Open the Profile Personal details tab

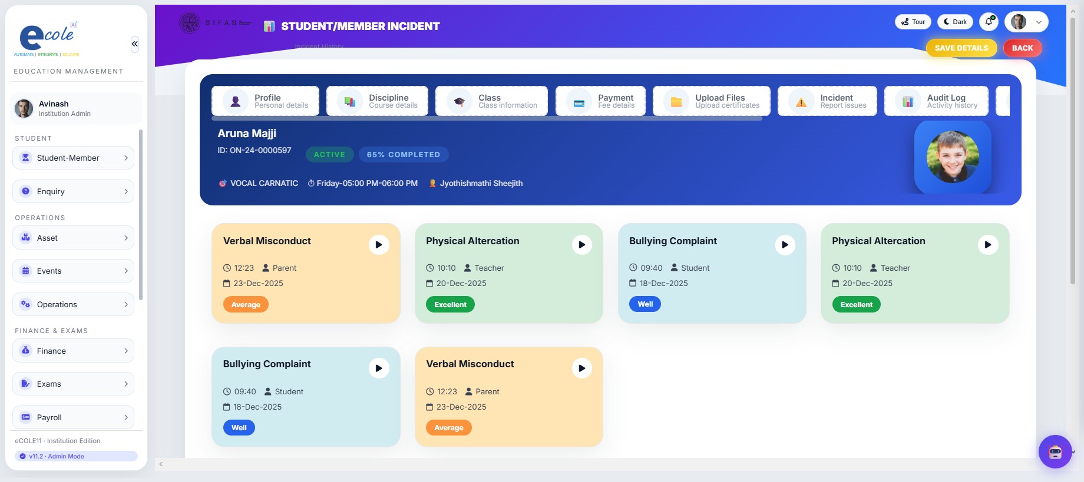pos(265,101)
